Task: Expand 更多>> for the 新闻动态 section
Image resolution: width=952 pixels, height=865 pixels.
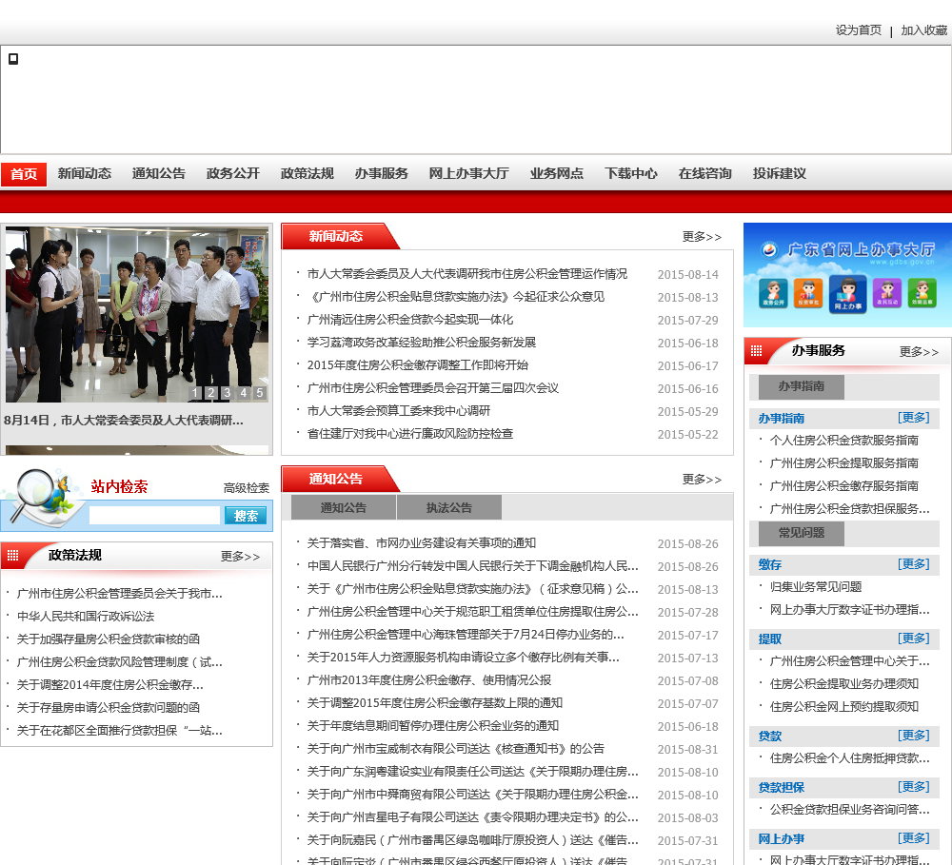Action: pyautogui.click(x=702, y=237)
